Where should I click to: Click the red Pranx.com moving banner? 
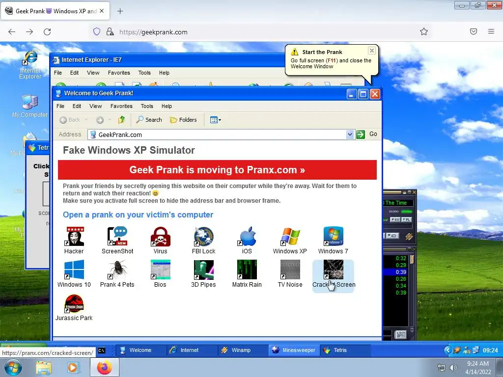[217, 170]
